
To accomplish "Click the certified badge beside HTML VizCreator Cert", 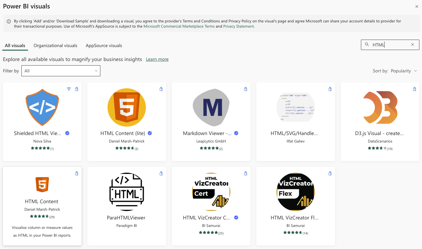I will (236, 218).
